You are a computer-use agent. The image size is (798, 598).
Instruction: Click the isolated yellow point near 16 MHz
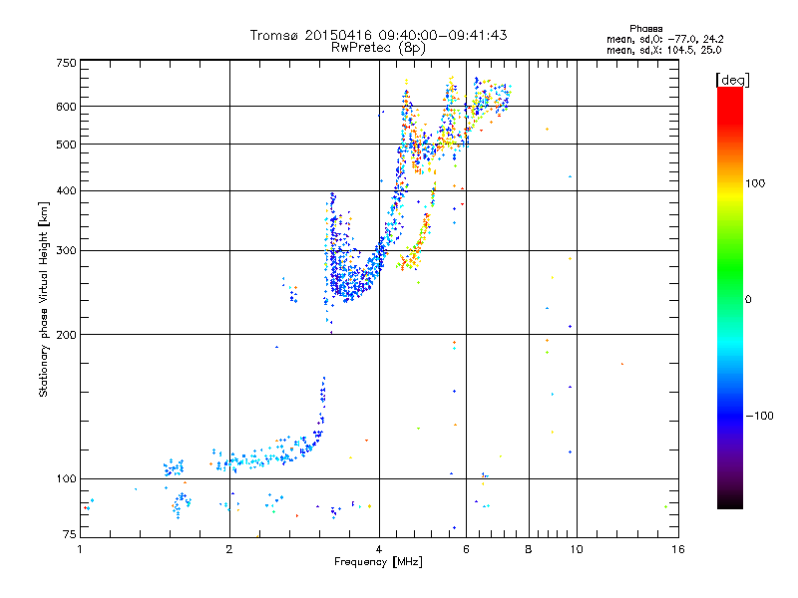tap(665, 506)
